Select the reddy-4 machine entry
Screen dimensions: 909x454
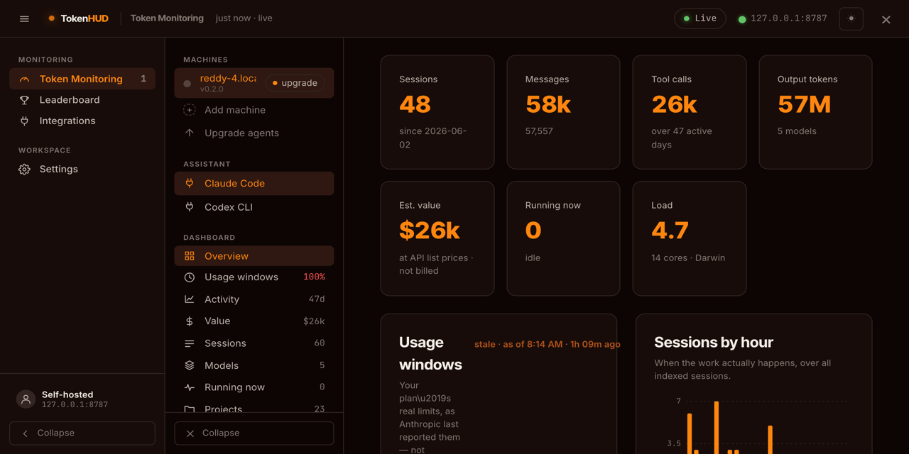254,83
